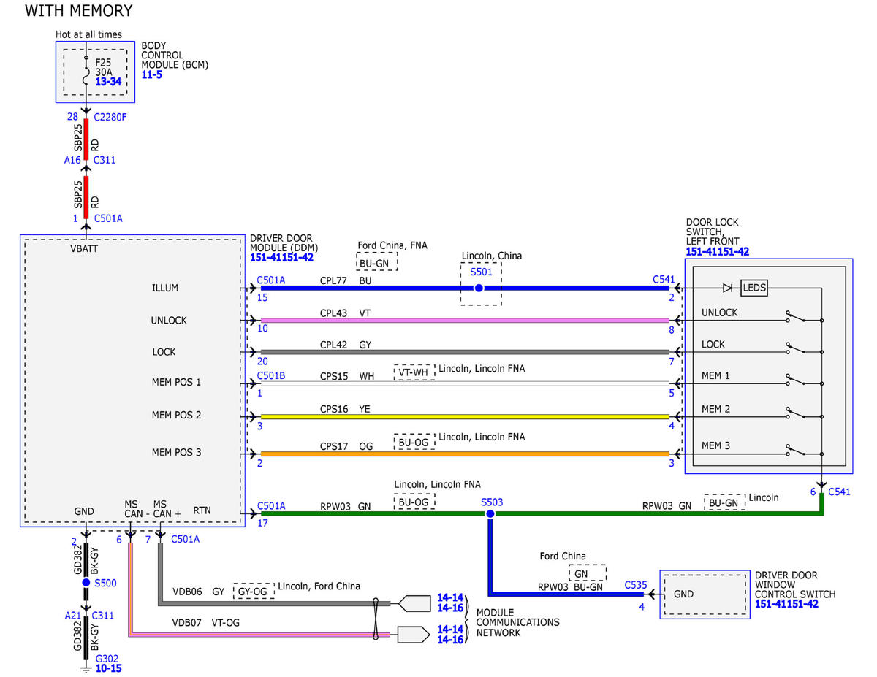Click the MEM 2 label in door lock switch

715,409
